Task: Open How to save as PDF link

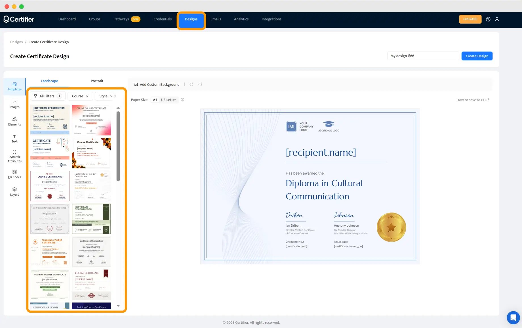Action: (473, 100)
